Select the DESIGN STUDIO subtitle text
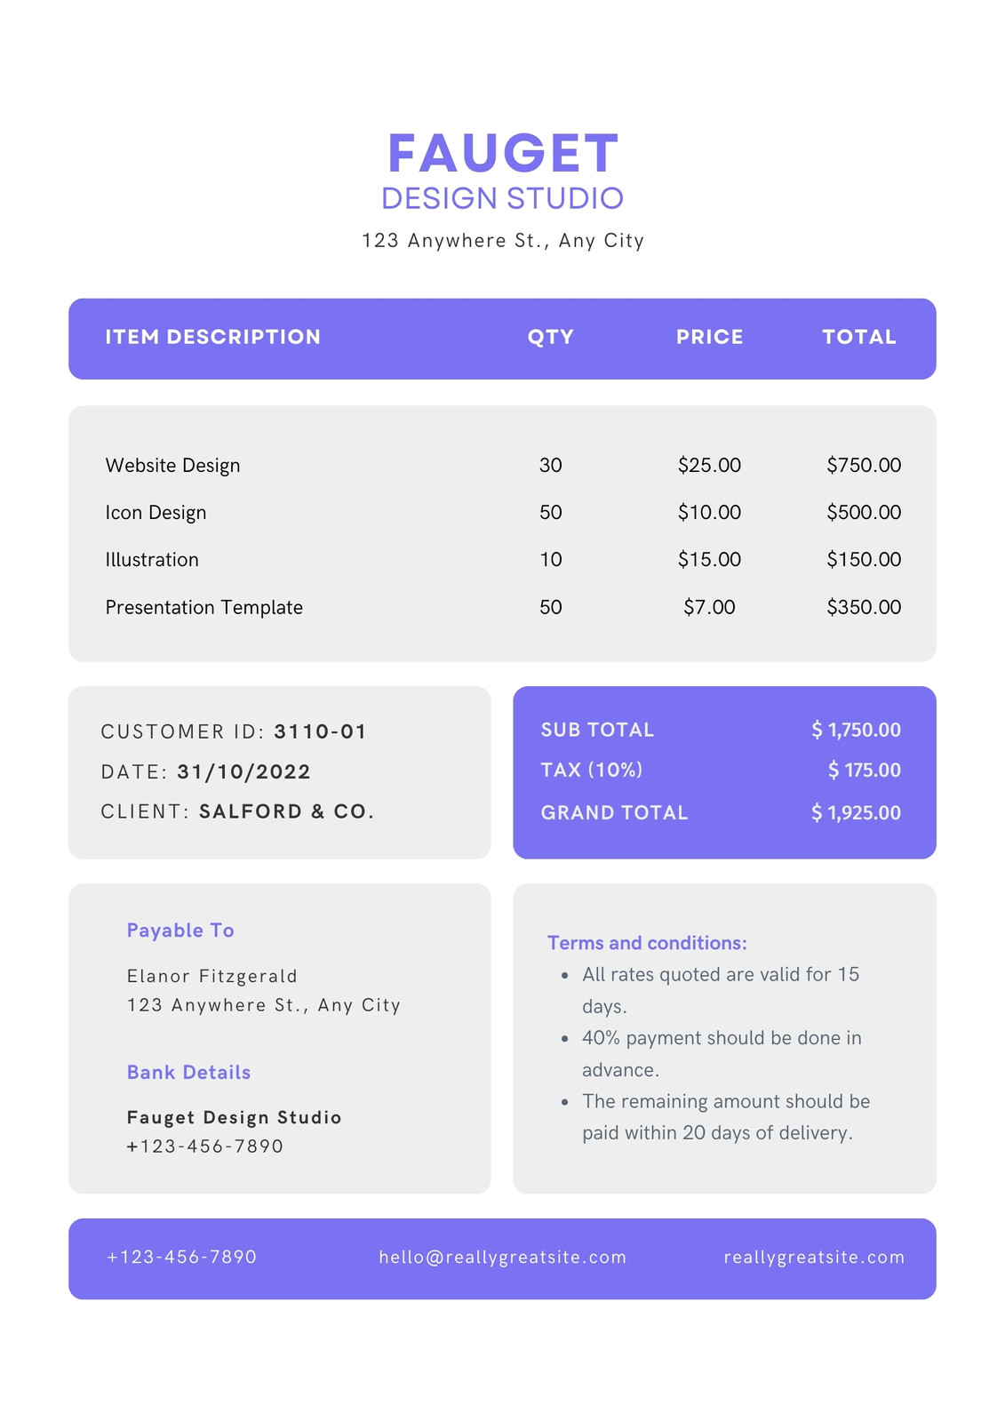Screen dimensions: 1005x1422 tap(503, 198)
